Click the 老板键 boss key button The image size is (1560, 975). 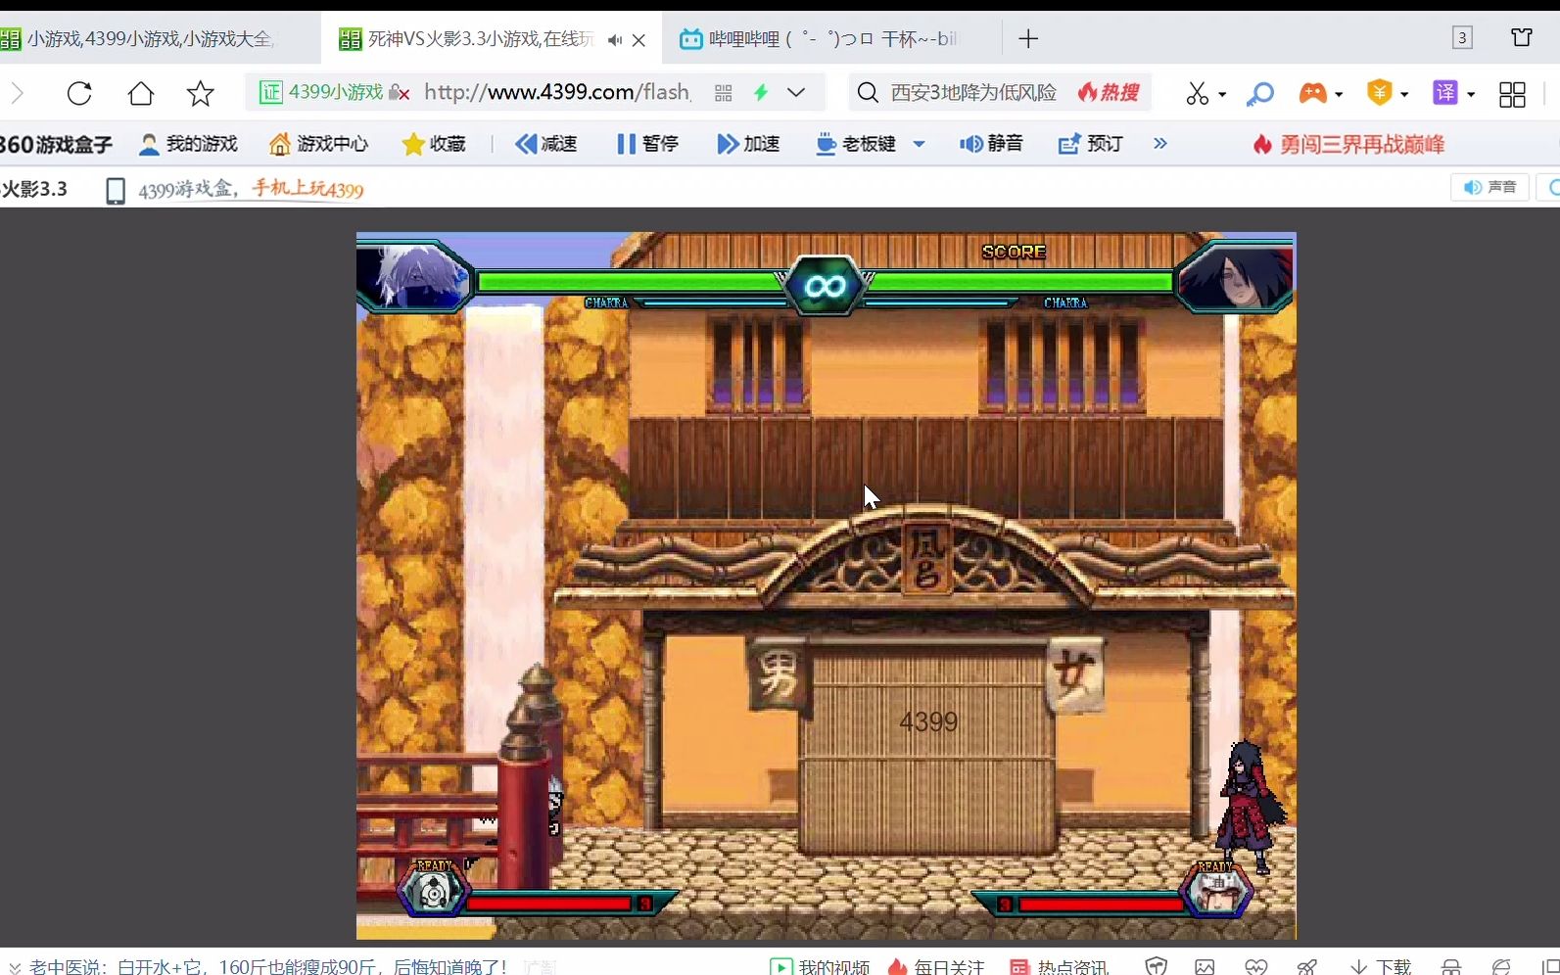pos(856,145)
